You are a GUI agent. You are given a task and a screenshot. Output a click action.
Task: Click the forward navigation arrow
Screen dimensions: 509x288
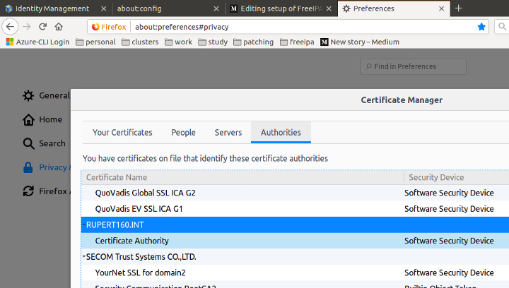tap(27, 27)
